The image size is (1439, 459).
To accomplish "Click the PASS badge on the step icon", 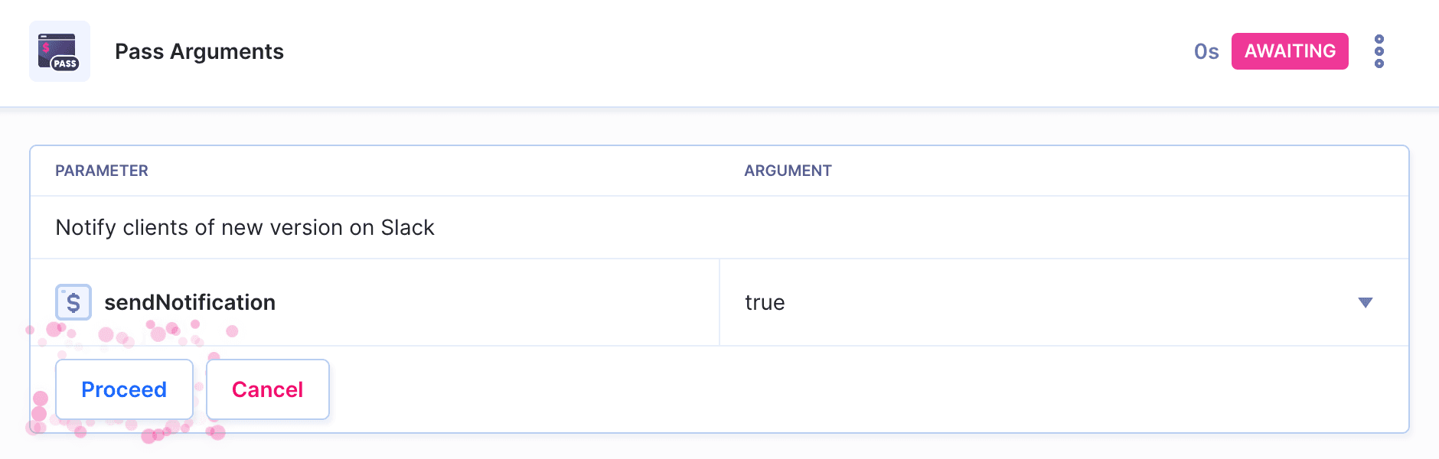I will [x=65, y=63].
